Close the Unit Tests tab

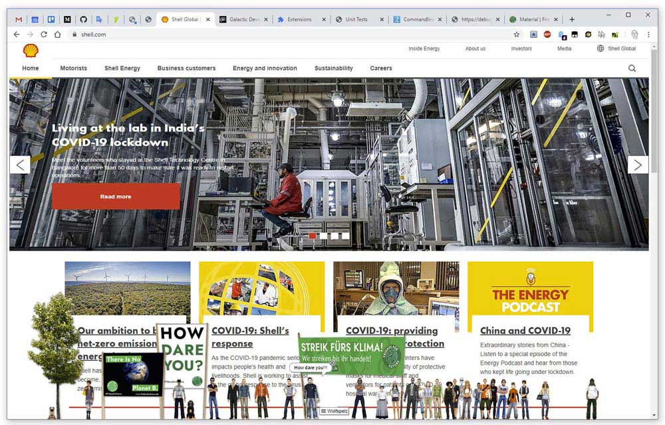click(382, 19)
